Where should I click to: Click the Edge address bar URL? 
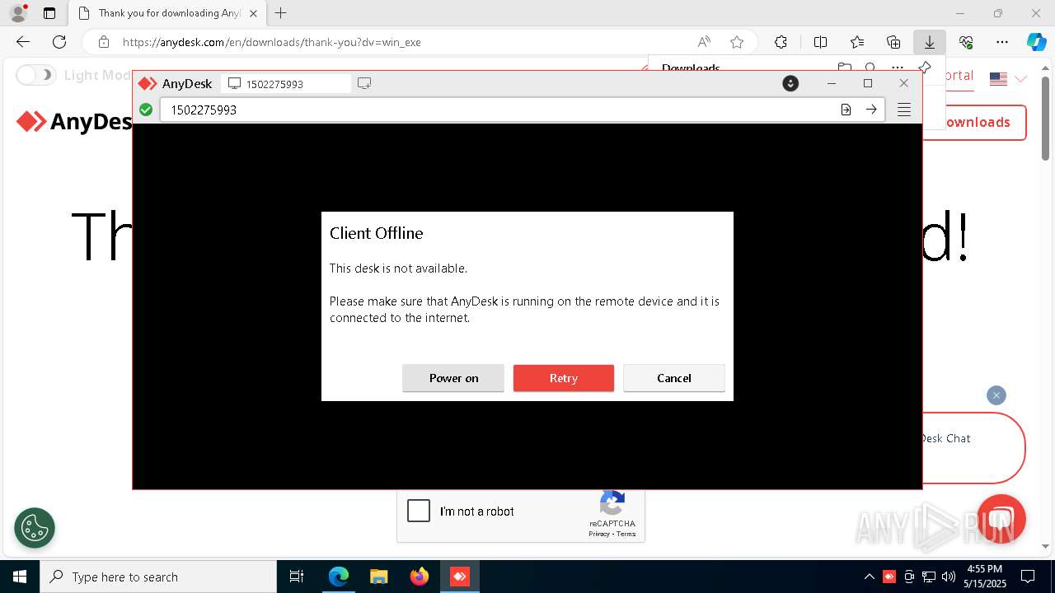[x=272, y=42]
